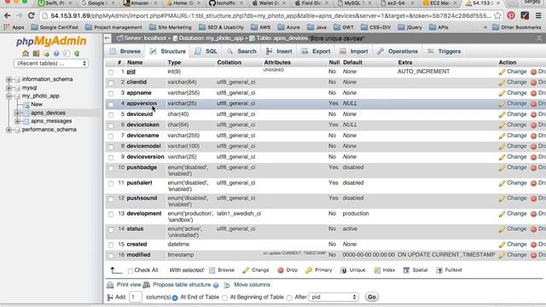Open After pid column dropdown
This screenshot has height=307, width=546.
334,297
